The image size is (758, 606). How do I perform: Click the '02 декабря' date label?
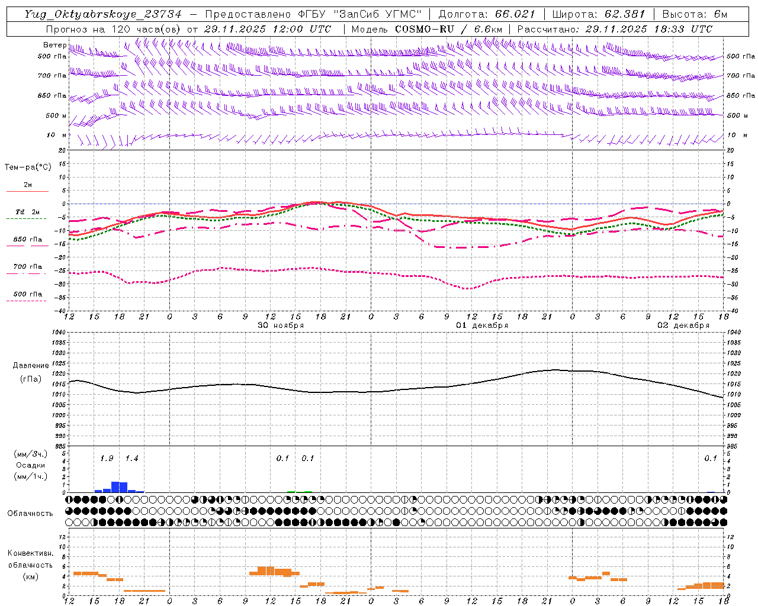click(683, 325)
